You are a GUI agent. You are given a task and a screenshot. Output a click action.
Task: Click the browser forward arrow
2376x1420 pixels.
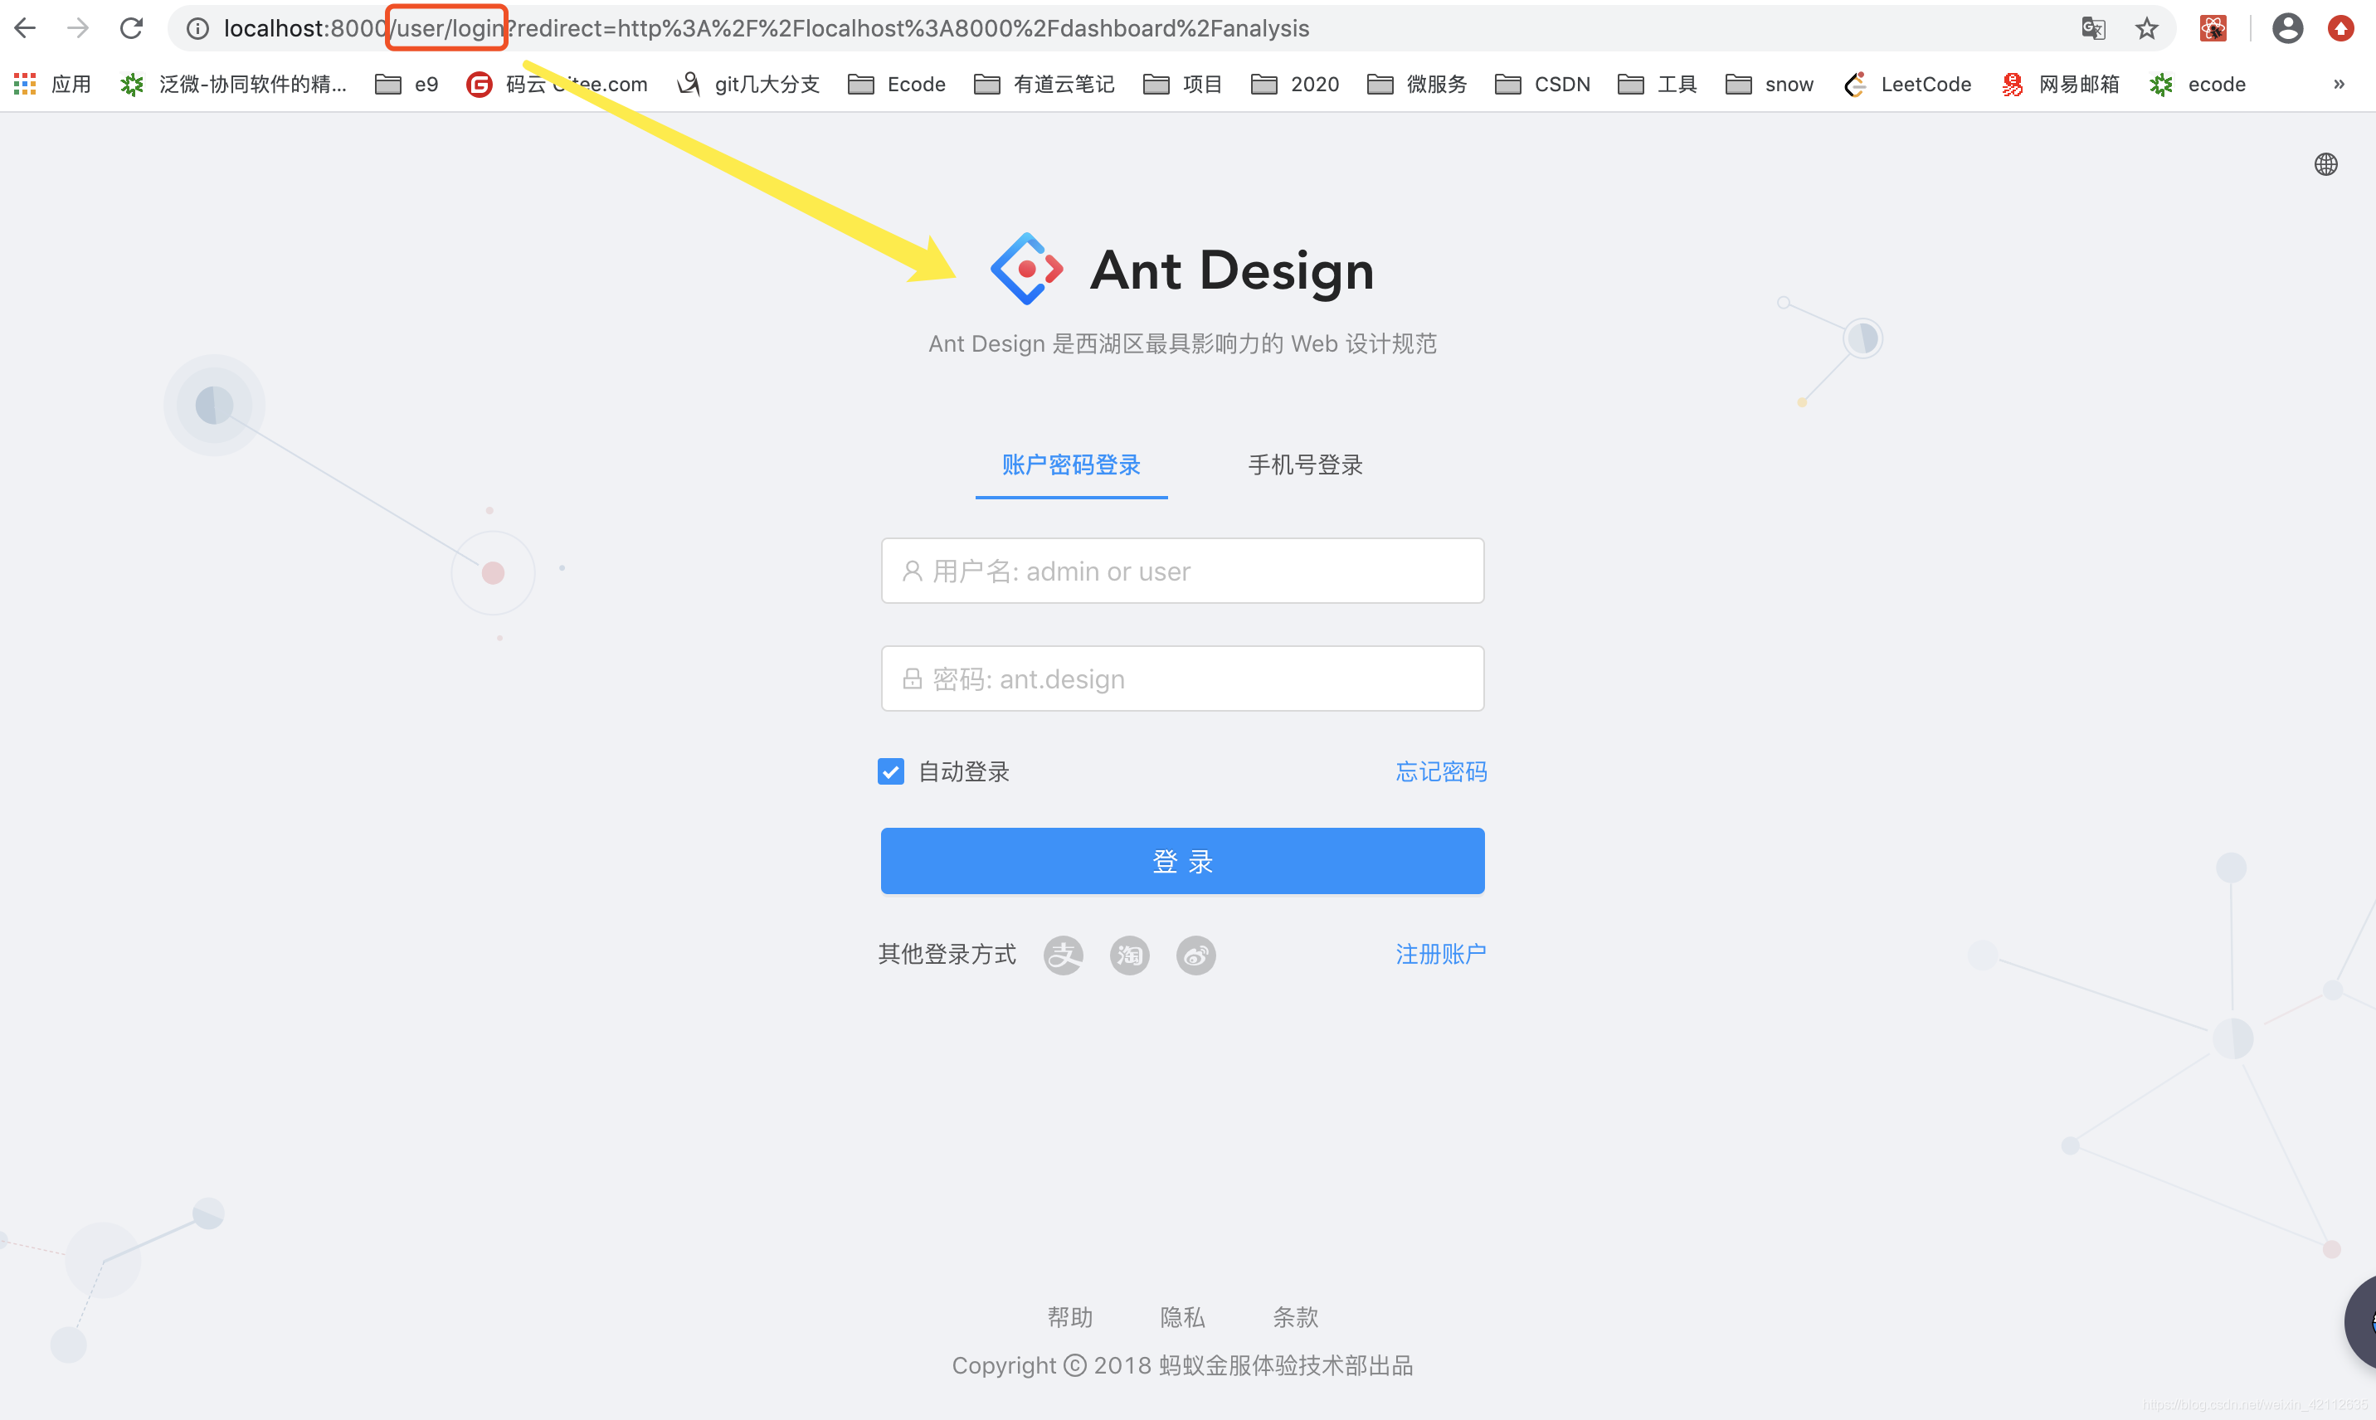tap(79, 27)
